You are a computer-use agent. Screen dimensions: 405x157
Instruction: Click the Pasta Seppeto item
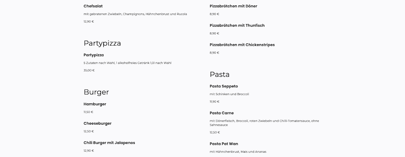(224, 86)
